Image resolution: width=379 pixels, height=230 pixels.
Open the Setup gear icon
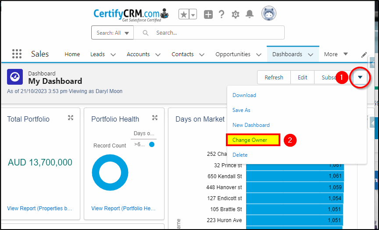click(236, 14)
